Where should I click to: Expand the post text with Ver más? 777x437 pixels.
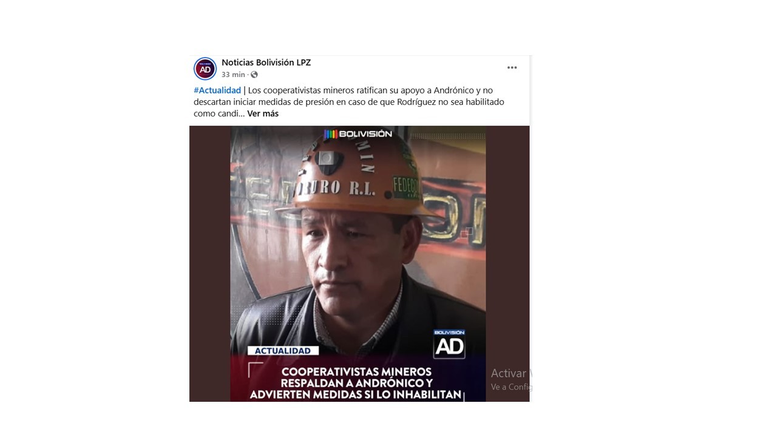[x=263, y=113]
